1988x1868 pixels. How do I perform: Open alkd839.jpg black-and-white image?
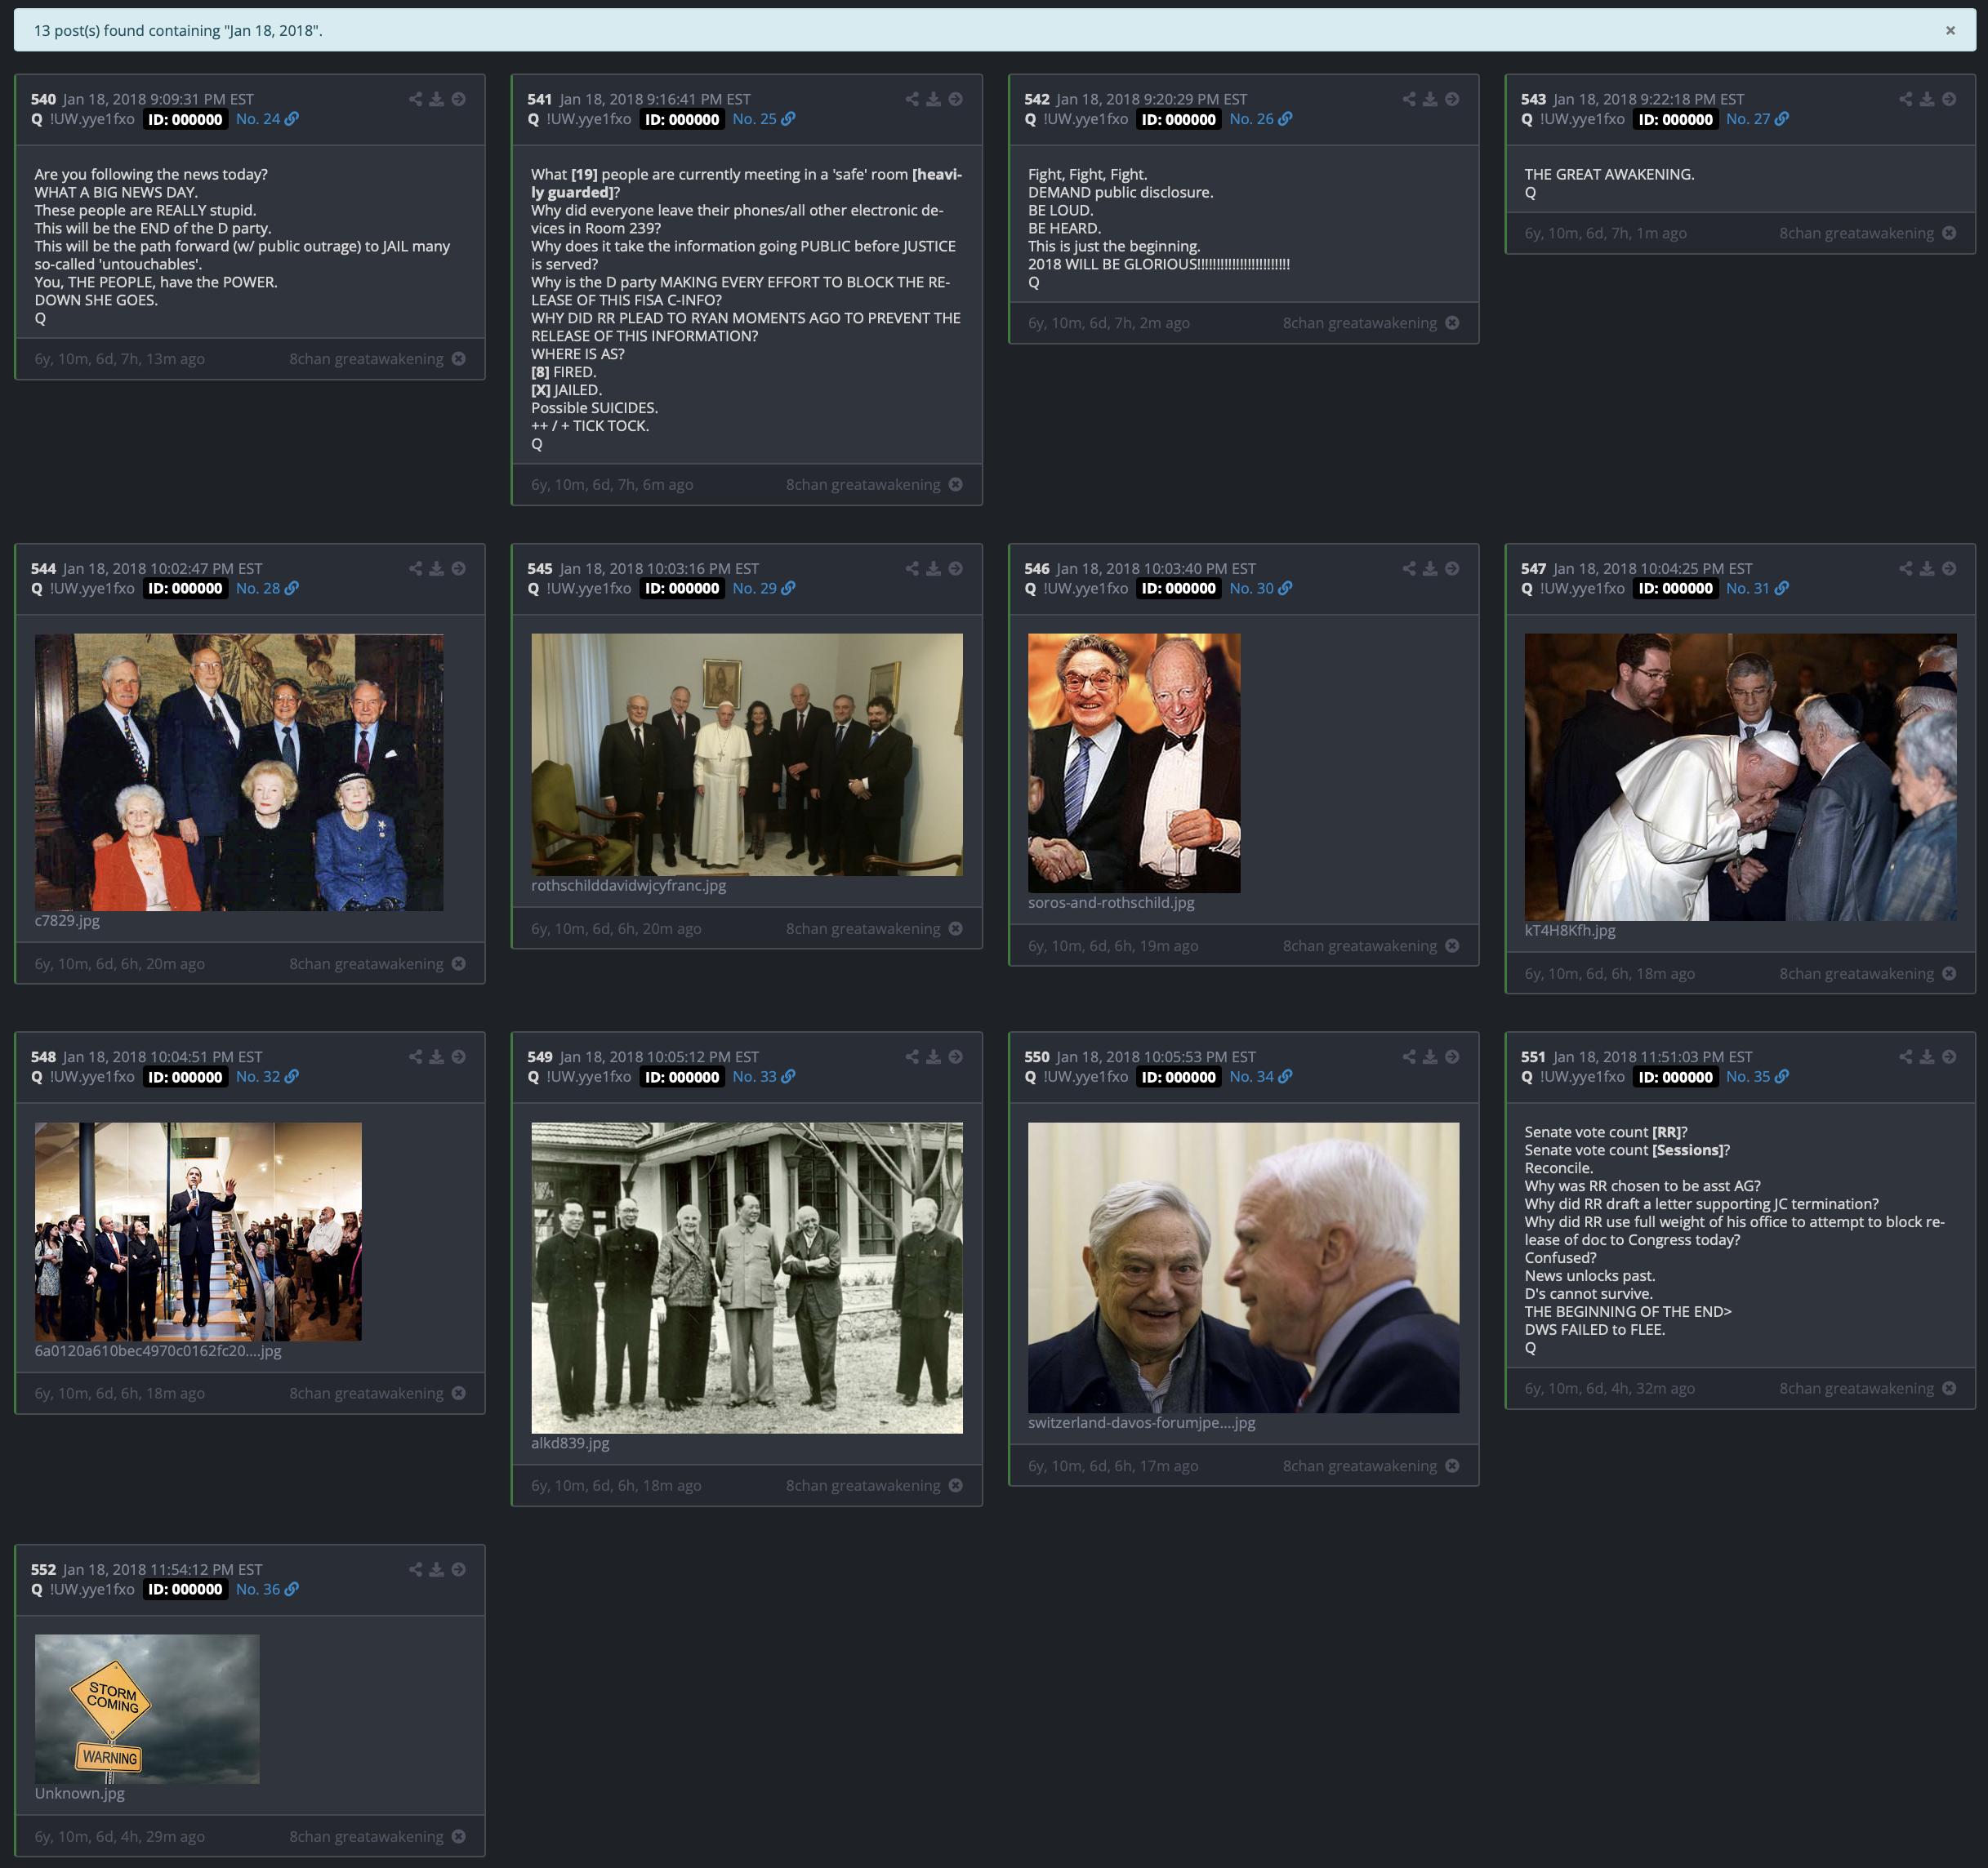click(747, 1278)
